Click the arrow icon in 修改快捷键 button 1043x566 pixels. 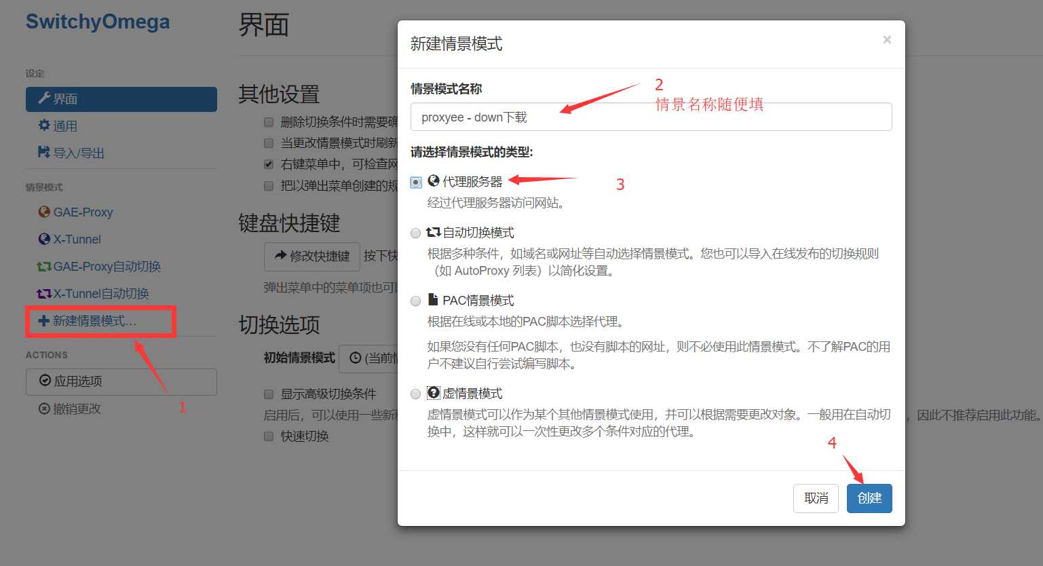pyautogui.click(x=280, y=255)
